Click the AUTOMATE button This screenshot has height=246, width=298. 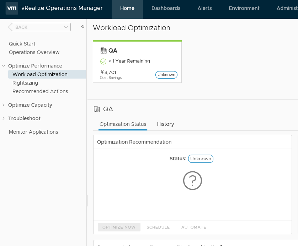(x=193, y=227)
